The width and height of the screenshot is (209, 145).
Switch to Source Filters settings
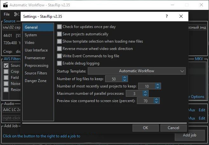coord(38,73)
